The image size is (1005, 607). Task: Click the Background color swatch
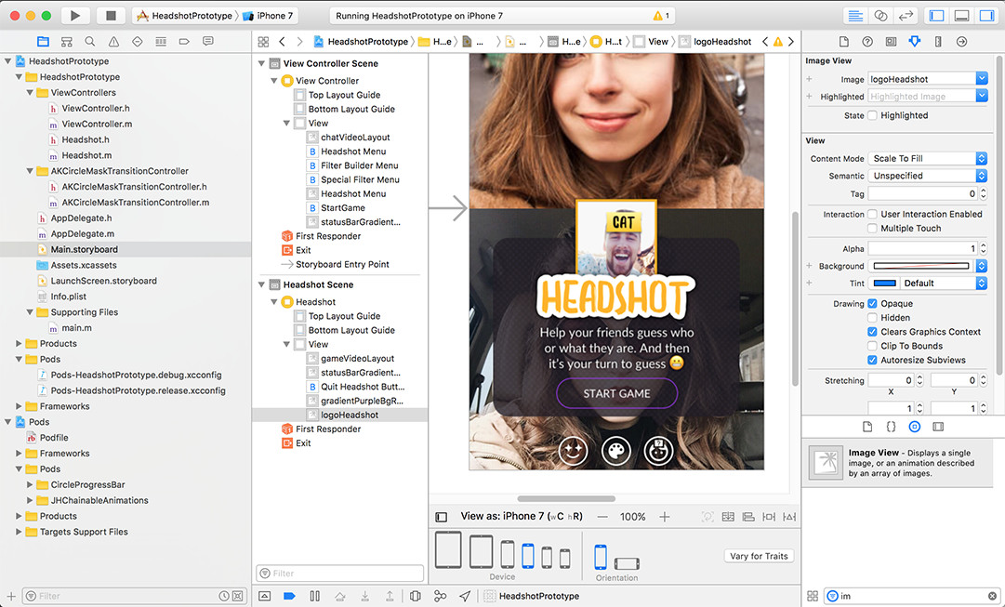920,266
